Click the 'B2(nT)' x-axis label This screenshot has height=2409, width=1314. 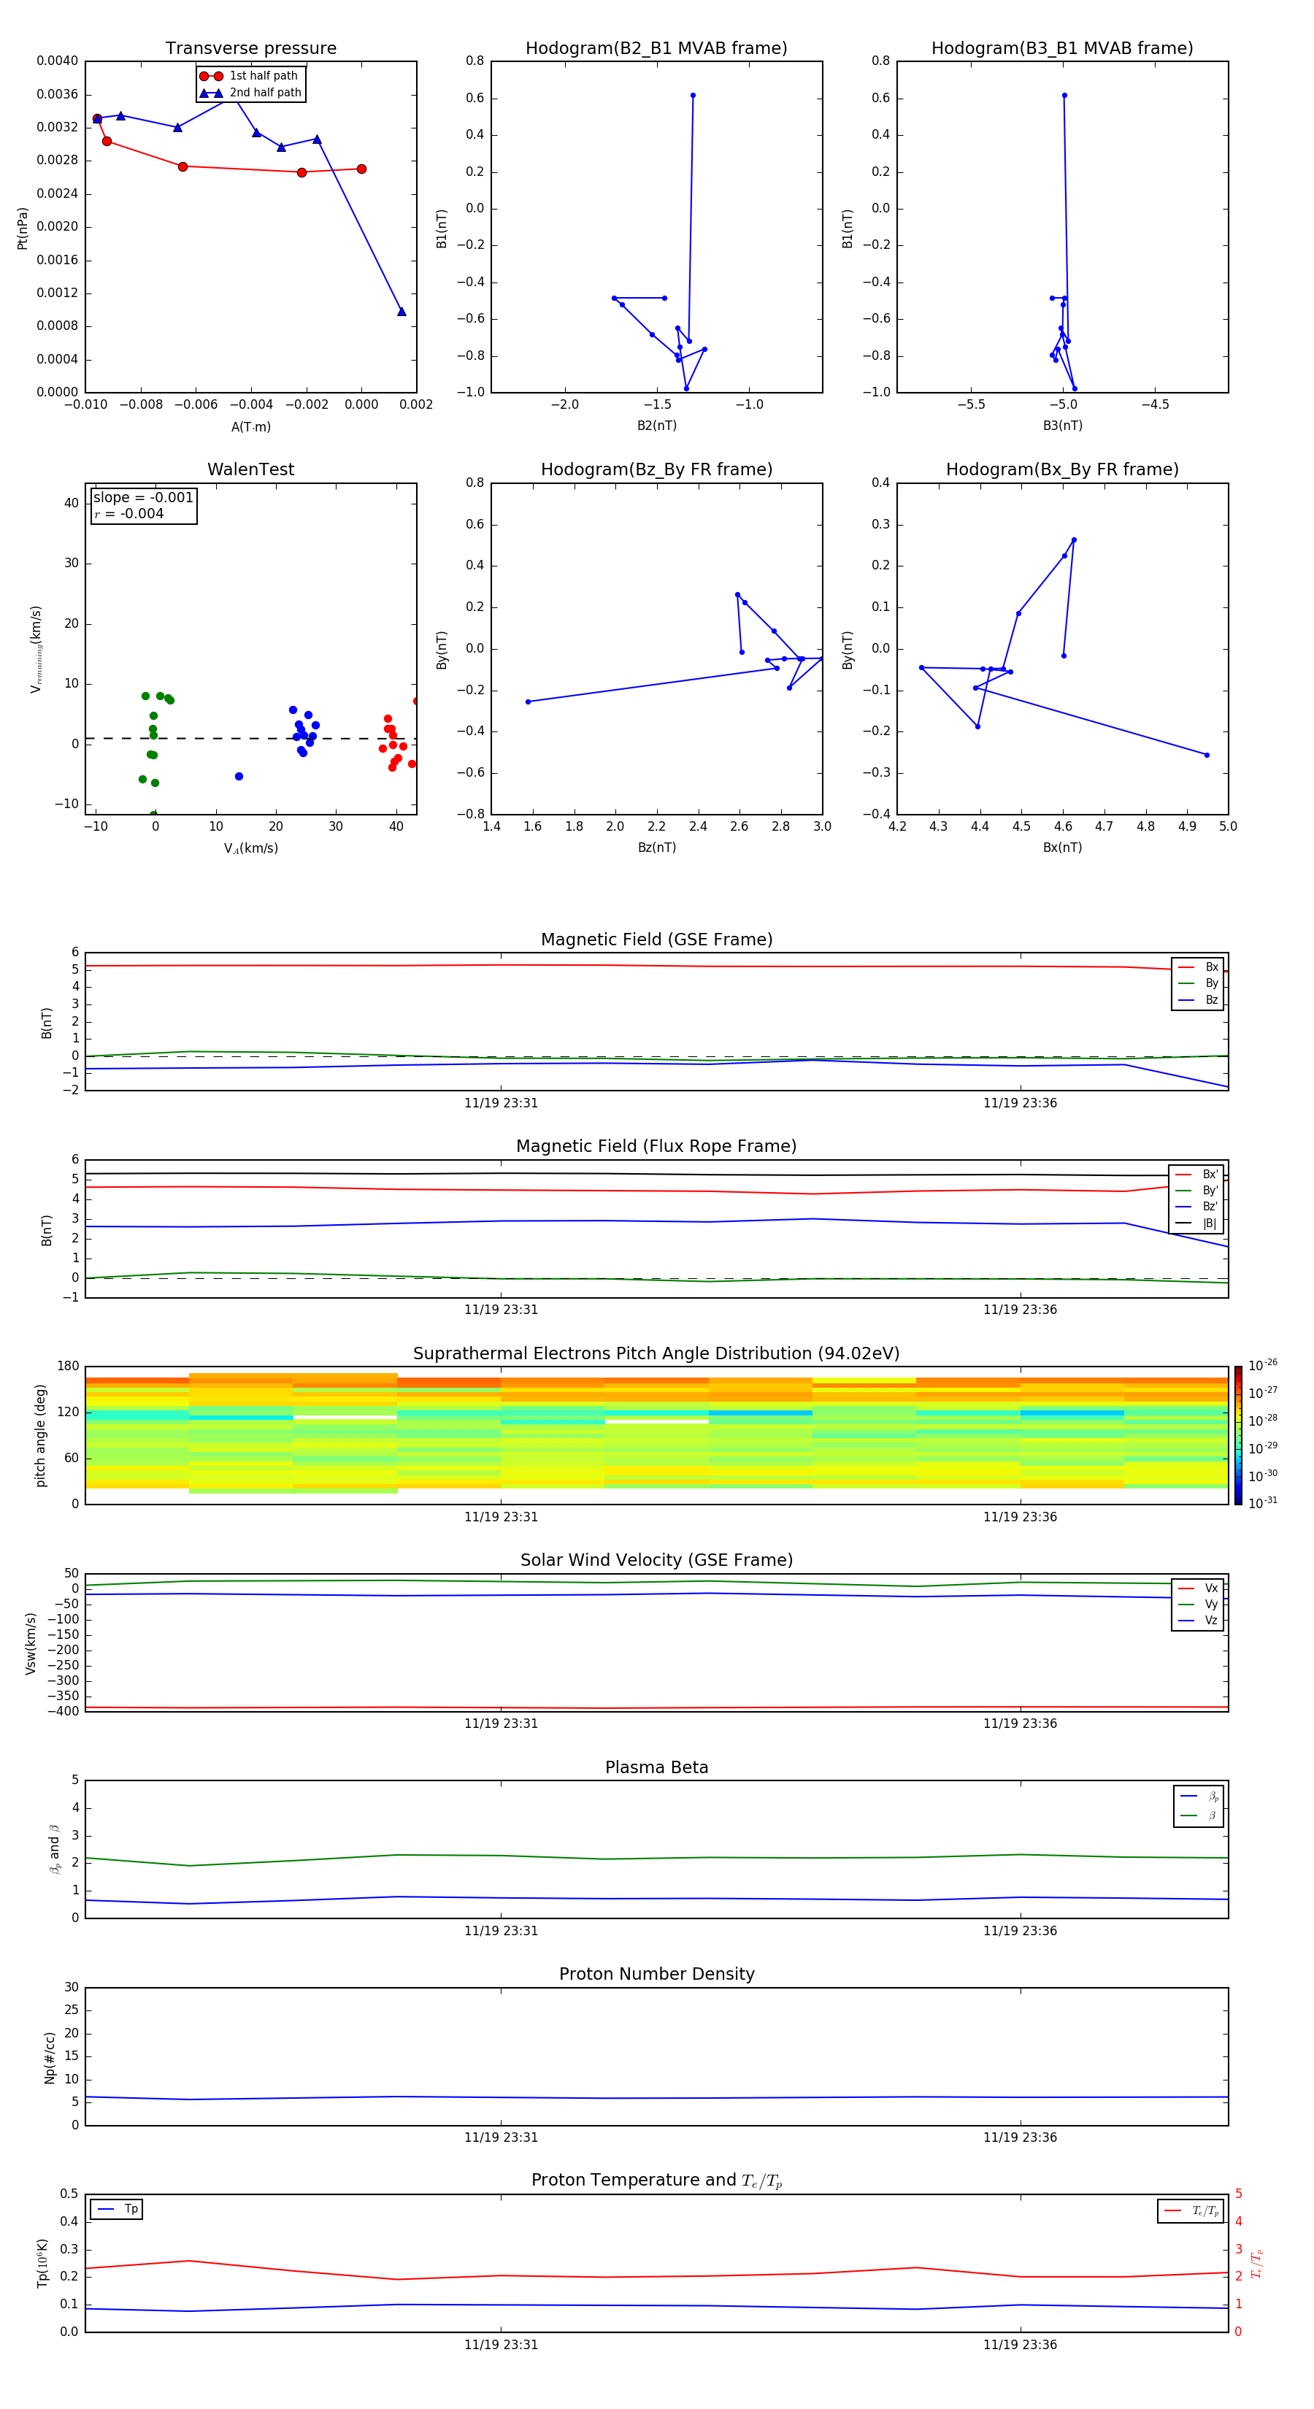(x=656, y=426)
